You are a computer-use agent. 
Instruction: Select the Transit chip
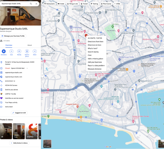84,4
